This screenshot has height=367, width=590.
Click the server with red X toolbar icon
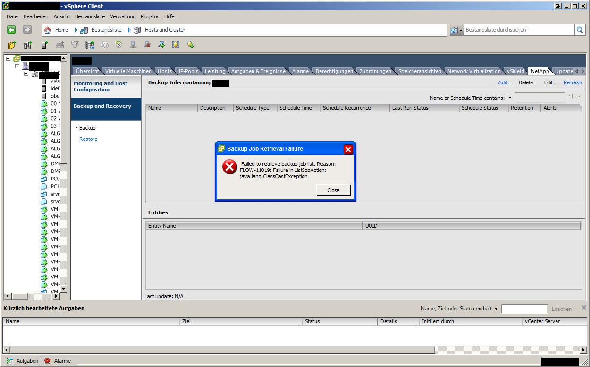pyautogui.click(x=147, y=45)
